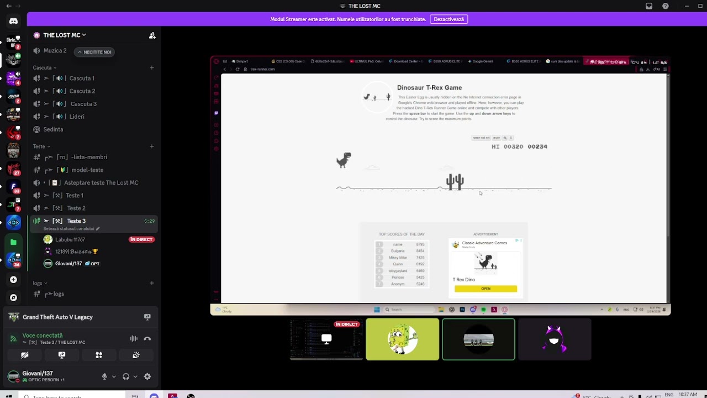Click Voce conectată connection status

(x=43, y=336)
